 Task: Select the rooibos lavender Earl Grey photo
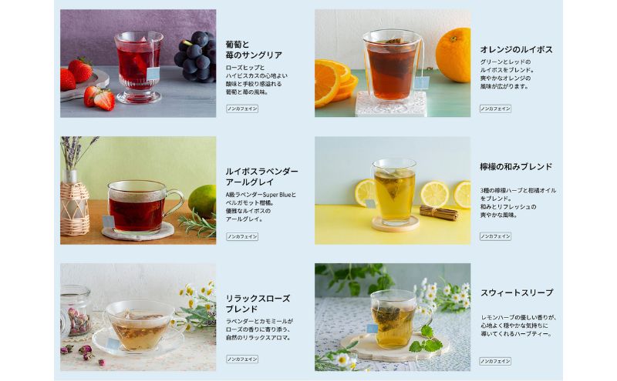(x=138, y=191)
